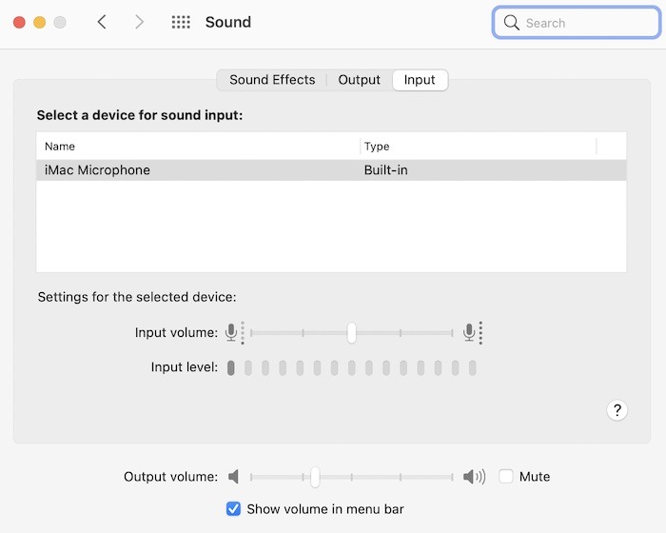
Task: Click the loud output speaker icon
Action: click(474, 477)
